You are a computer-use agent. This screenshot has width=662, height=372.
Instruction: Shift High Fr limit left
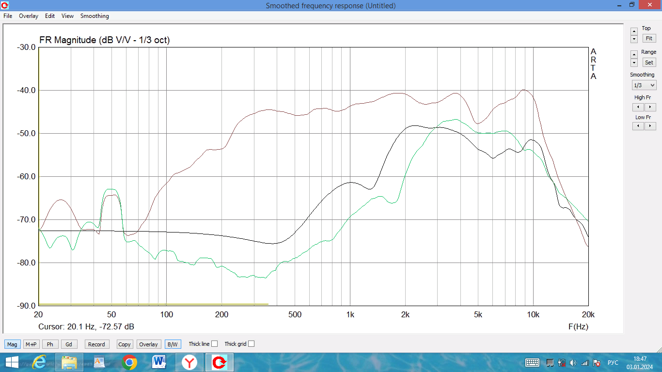coord(638,107)
